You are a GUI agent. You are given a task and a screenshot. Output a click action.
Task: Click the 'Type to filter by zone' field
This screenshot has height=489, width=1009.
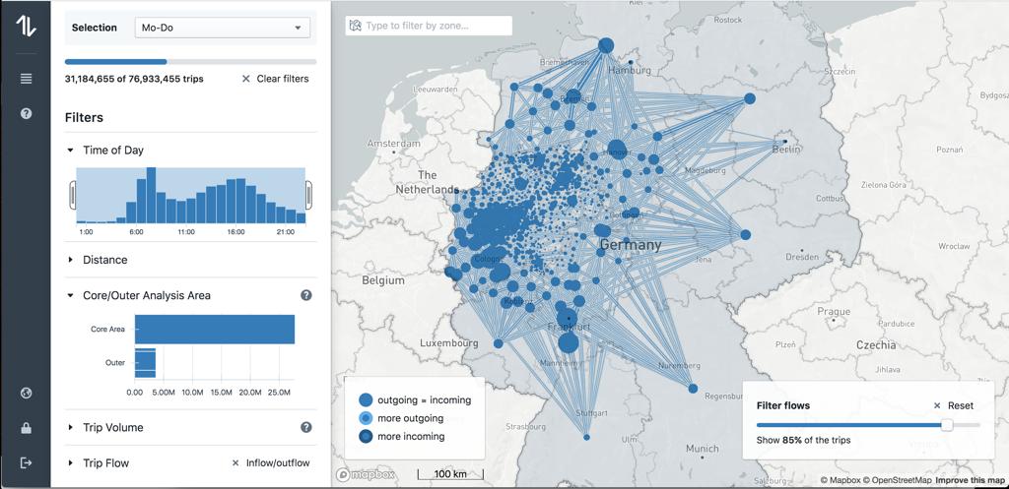436,26
